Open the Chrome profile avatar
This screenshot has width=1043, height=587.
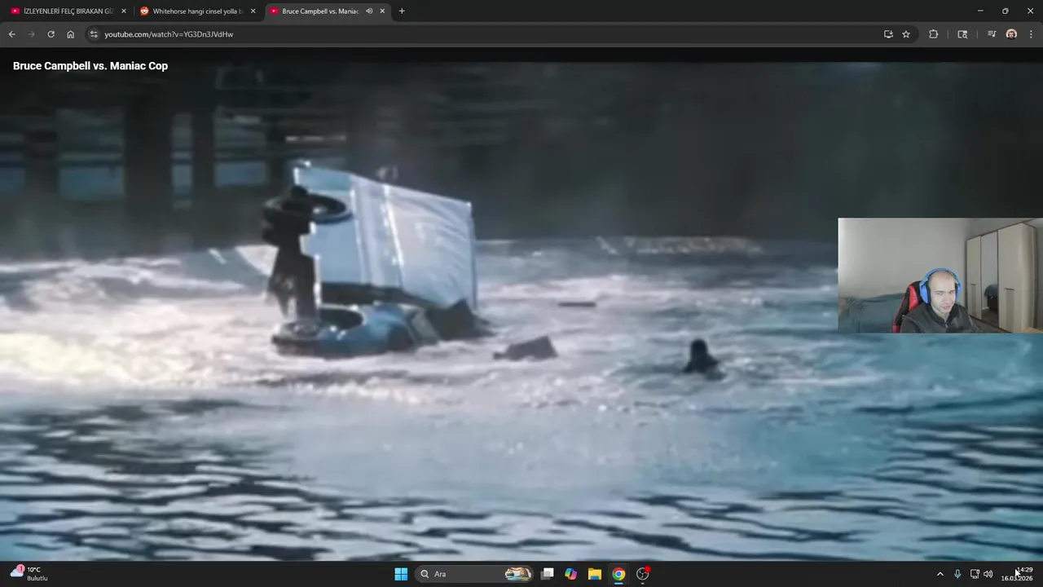click(1011, 34)
